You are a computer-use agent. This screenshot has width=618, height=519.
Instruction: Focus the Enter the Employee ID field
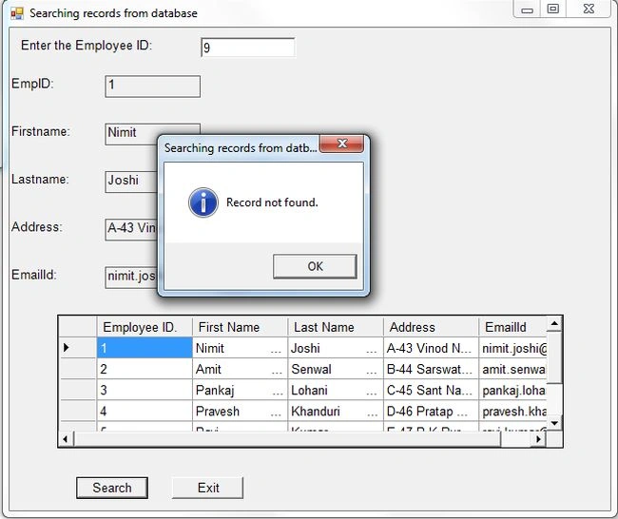(247, 48)
